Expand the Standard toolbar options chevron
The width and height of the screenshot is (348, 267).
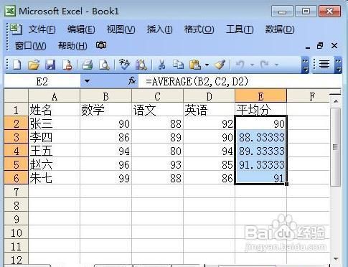coord(305,65)
